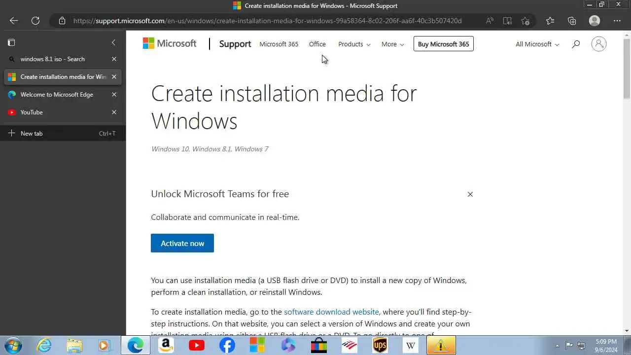Click the page vertical scrollbar thumb

click(627, 69)
